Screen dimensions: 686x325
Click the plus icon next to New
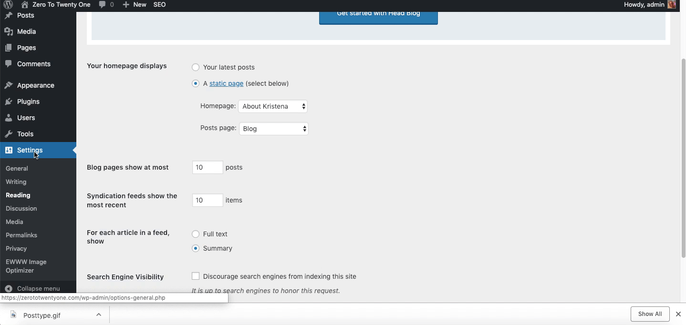(x=125, y=5)
